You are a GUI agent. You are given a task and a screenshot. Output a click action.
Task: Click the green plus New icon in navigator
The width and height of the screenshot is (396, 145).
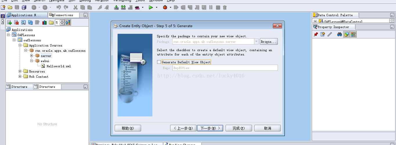tap(9, 22)
